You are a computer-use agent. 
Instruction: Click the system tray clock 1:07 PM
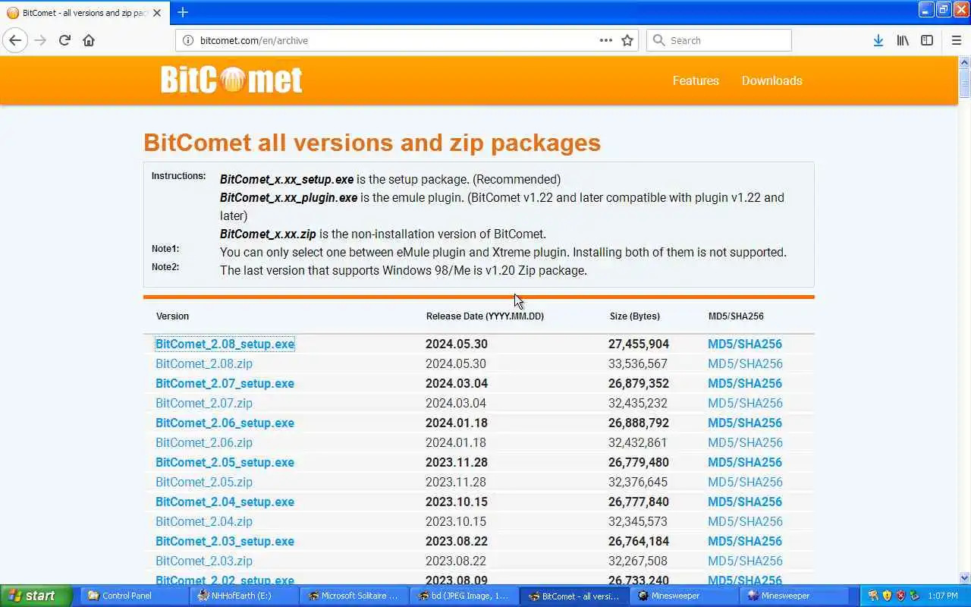pyautogui.click(x=942, y=596)
